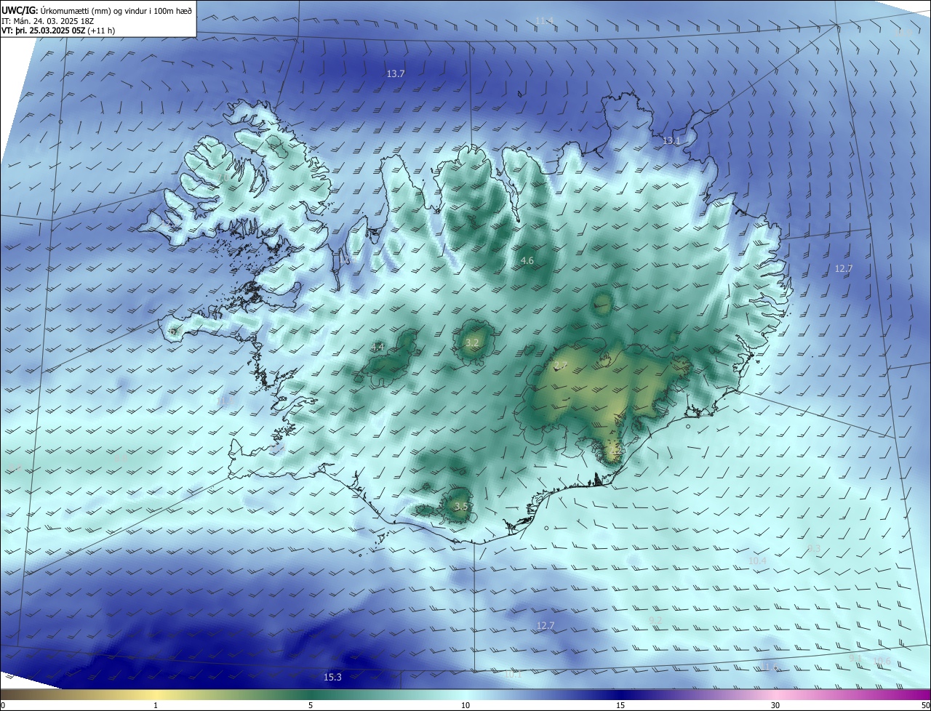Click the '12.7' value south of Iceland
The height and width of the screenshot is (711, 931).
[545, 626]
